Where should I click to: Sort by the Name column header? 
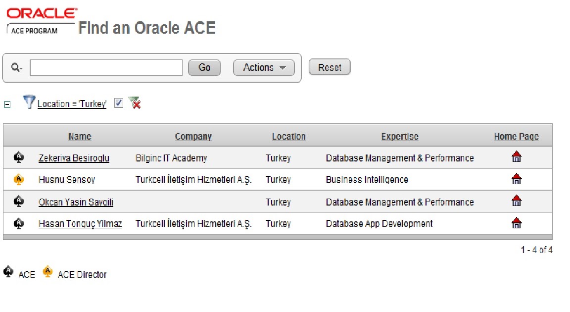point(80,137)
